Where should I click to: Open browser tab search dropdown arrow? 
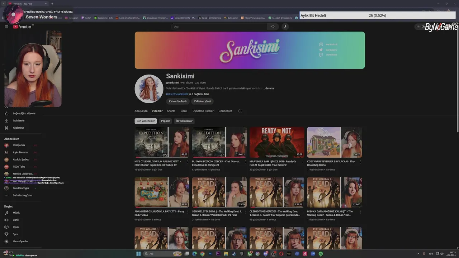point(4,4)
